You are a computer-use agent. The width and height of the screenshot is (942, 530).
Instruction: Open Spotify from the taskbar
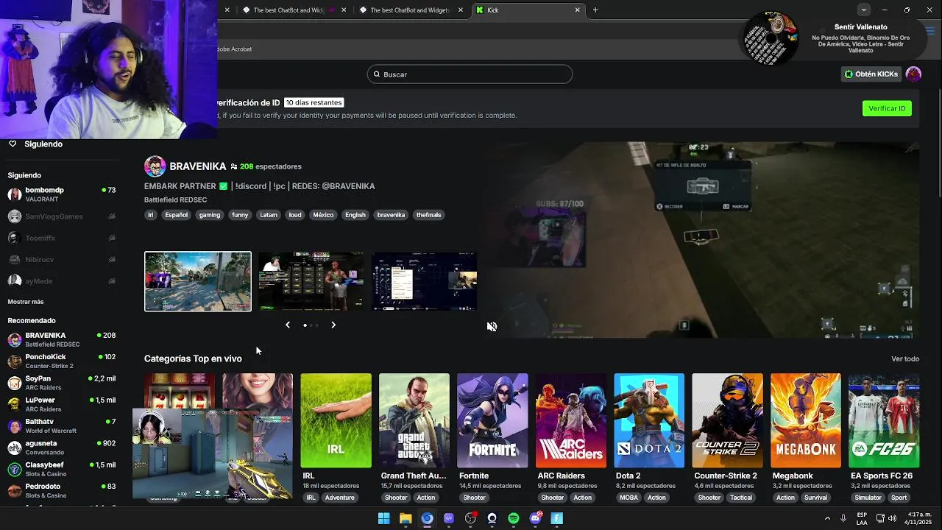click(514, 518)
